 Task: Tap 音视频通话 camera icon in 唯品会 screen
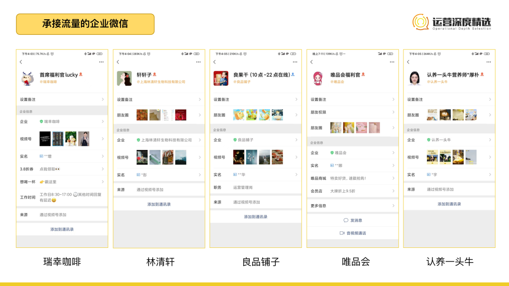342,233
